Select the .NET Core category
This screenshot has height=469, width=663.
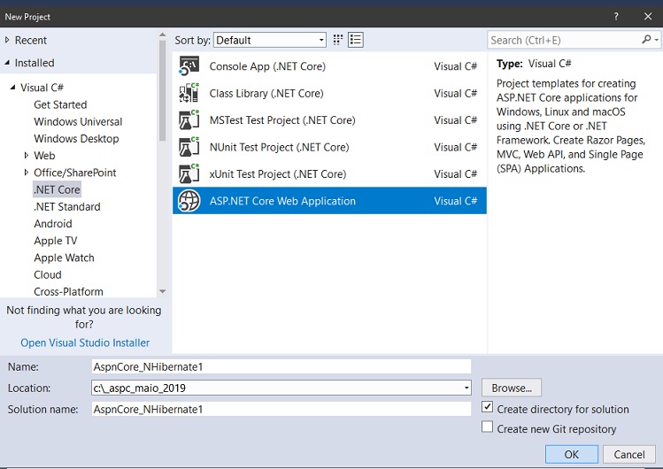click(57, 189)
